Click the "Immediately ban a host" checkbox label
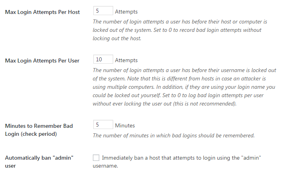 pyautogui.click(x=181, y=158)
